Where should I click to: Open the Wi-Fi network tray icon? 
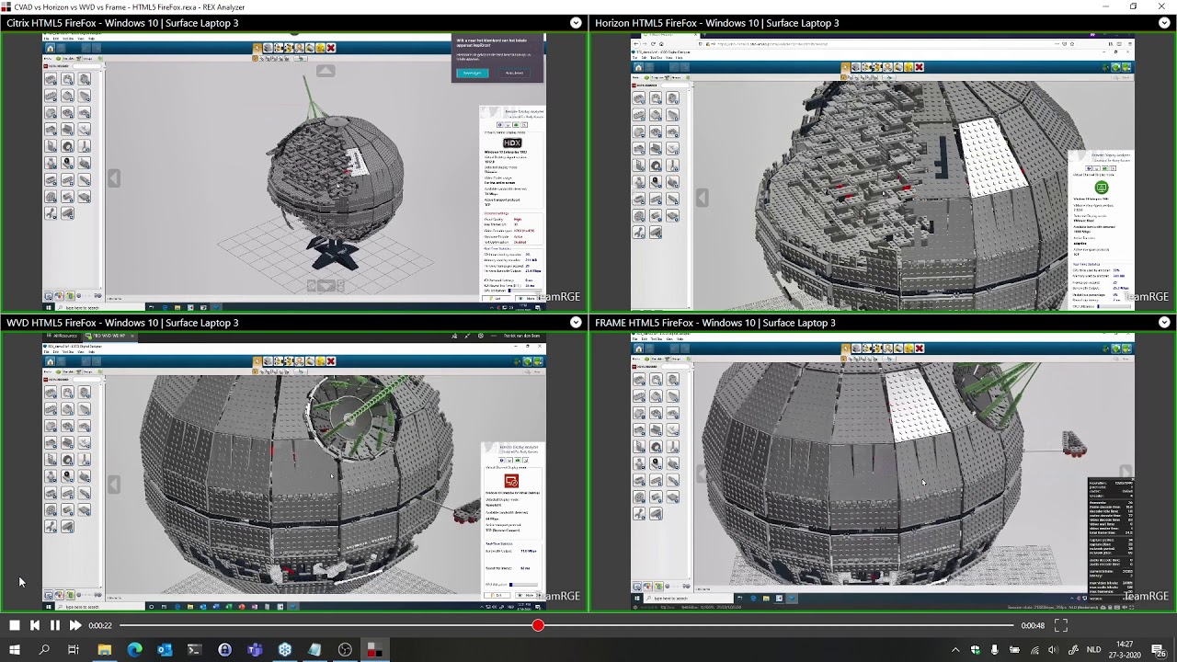1034,650
